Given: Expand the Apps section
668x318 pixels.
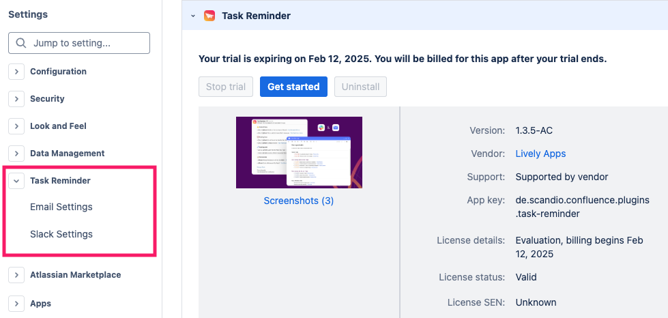Looking at the screenshot, I should click(16, 304).
